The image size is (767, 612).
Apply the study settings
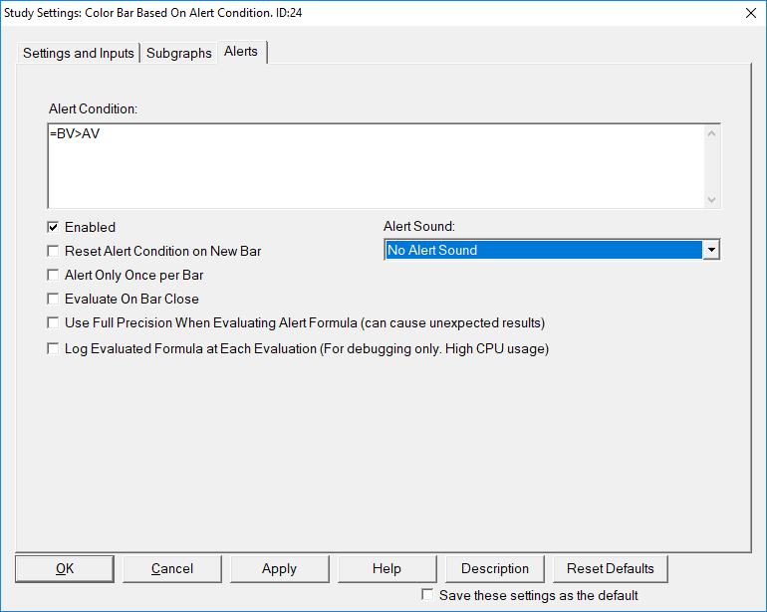(279, 568)
